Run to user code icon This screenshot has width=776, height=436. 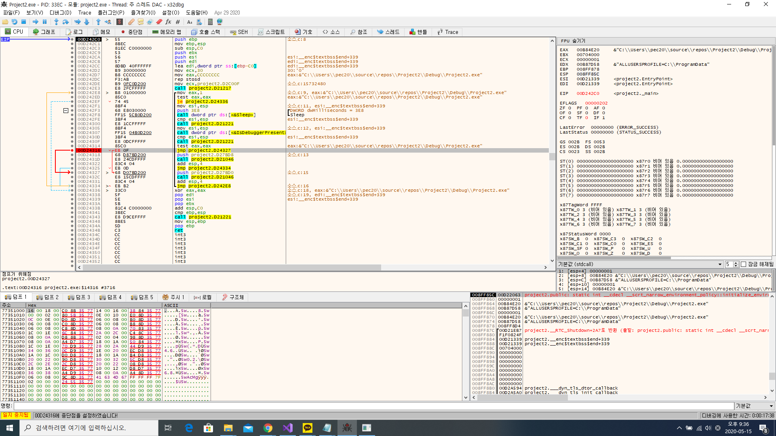108,22
